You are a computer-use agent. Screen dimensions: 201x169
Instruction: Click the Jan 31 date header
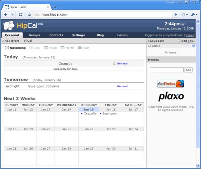pyautogui.click(x=133, y=149)
